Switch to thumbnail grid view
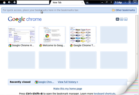139x95 pixels. [118, 19]
